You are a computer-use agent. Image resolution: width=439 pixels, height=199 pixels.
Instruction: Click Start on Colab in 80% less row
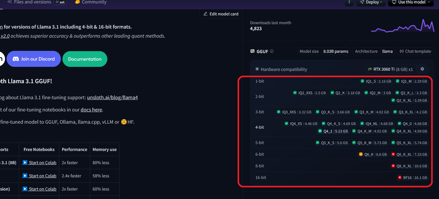click(40, 163)
